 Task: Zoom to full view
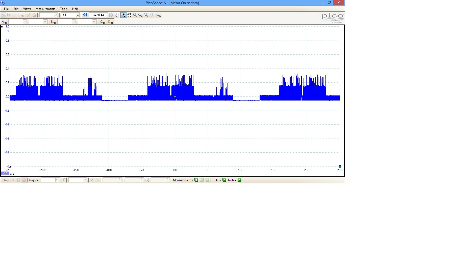coord(159,15)
